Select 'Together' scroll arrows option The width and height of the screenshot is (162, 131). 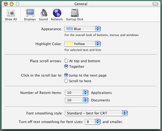point(66,66)
